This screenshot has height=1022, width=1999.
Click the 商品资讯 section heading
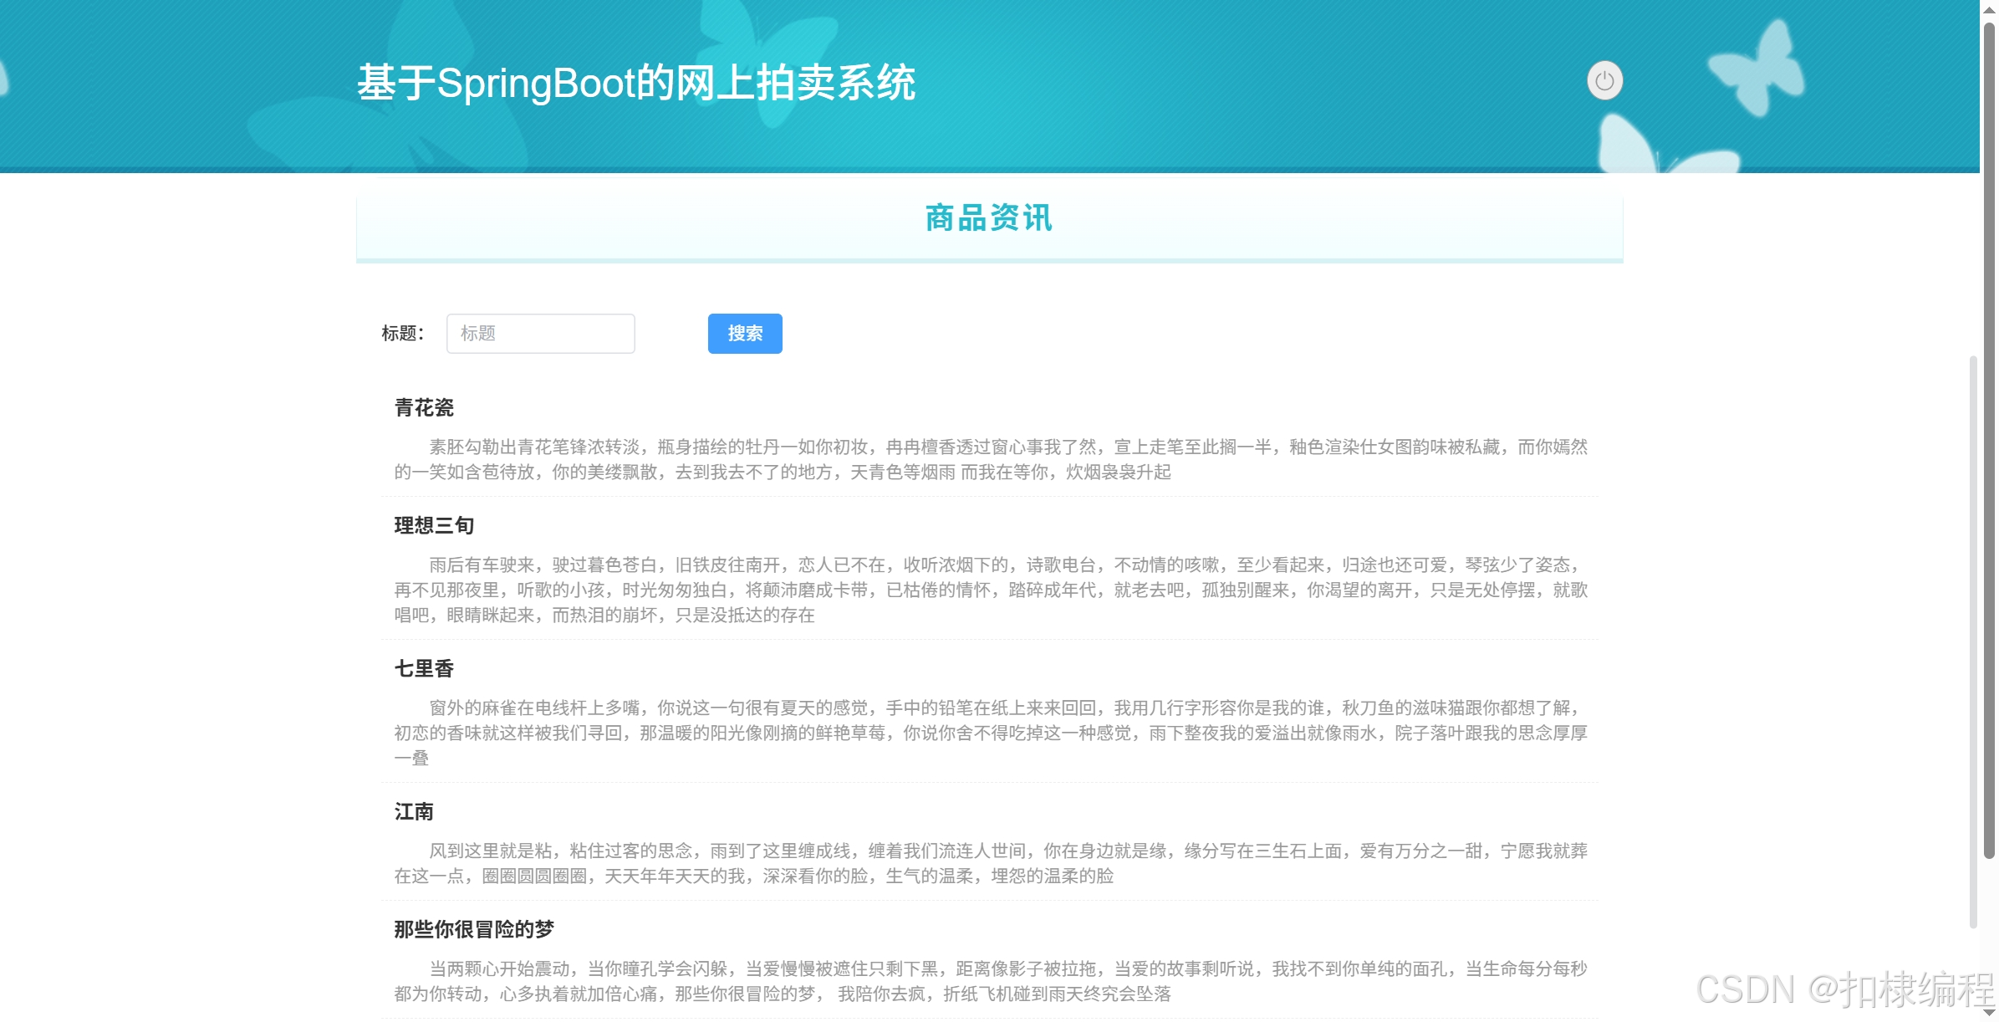(989, 218)
